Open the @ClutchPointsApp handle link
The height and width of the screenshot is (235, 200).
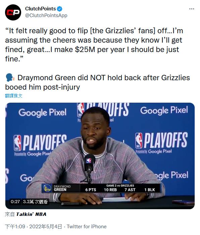pyautogui.click(x=46, y=15)
